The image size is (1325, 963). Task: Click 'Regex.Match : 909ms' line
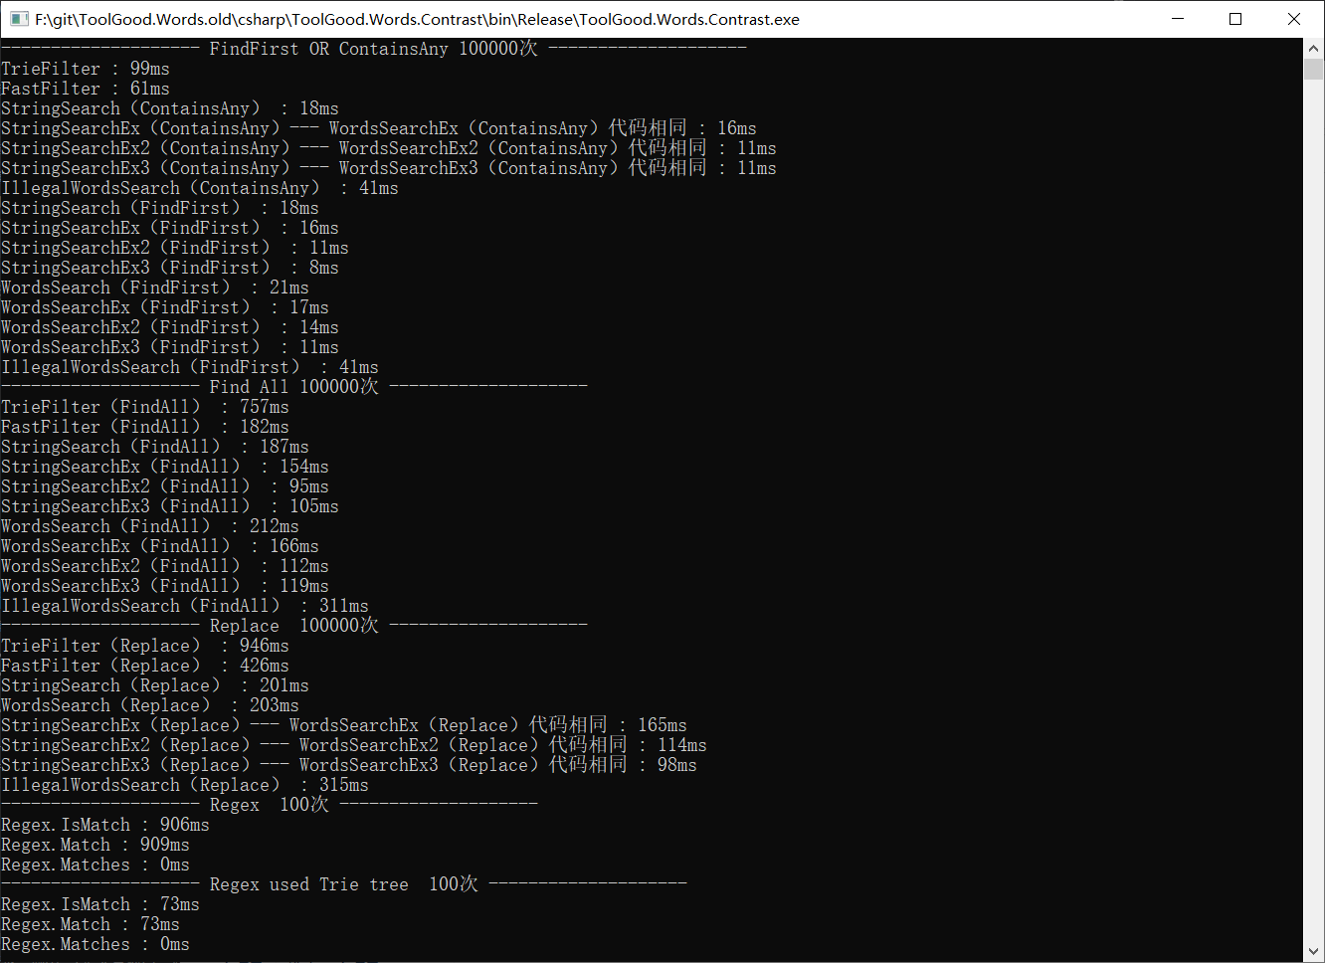pyautogui.click(x=95, y=845)
